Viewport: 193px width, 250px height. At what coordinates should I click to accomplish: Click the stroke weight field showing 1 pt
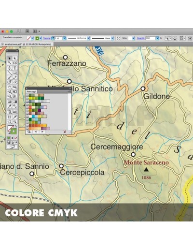[x=58, y=38]
